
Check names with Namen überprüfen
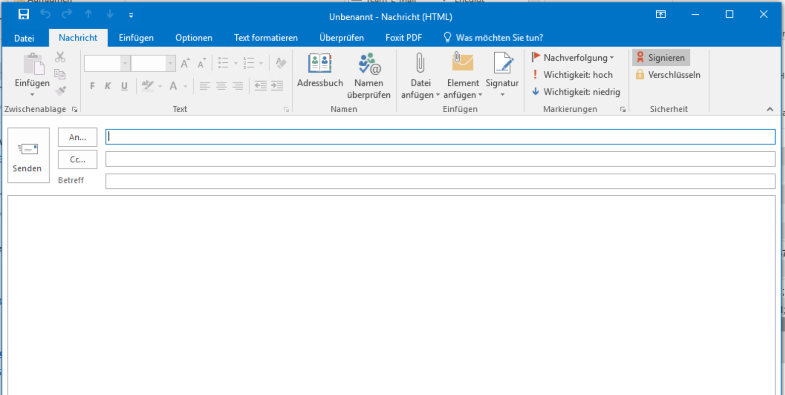(x=369, y=76)
